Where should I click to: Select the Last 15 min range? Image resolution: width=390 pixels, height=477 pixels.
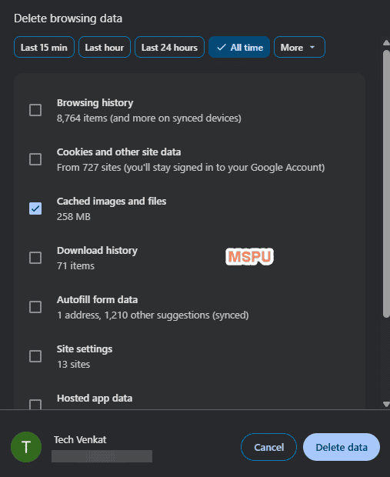[44, 47]
